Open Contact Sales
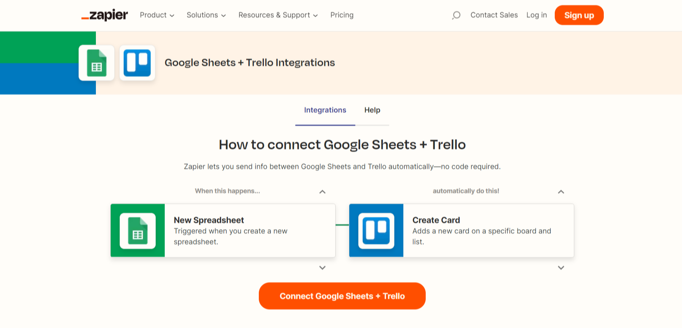 (x=494, y=15)
